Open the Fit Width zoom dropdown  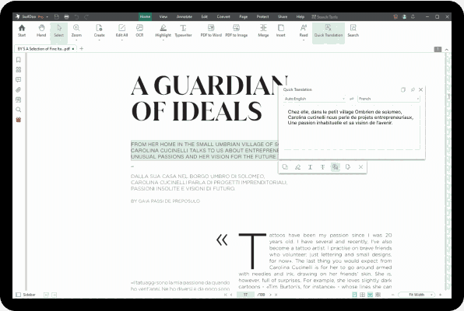point(417,295)
